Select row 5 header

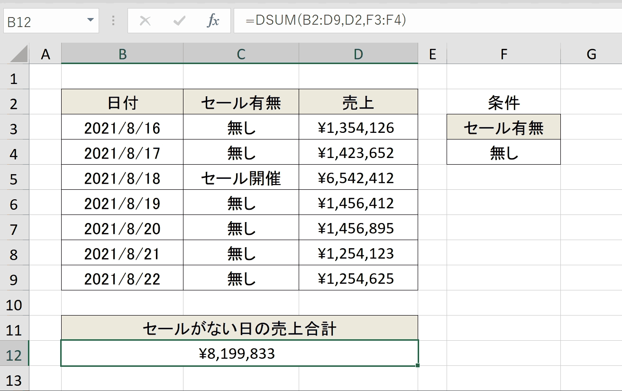coord(14,178)
